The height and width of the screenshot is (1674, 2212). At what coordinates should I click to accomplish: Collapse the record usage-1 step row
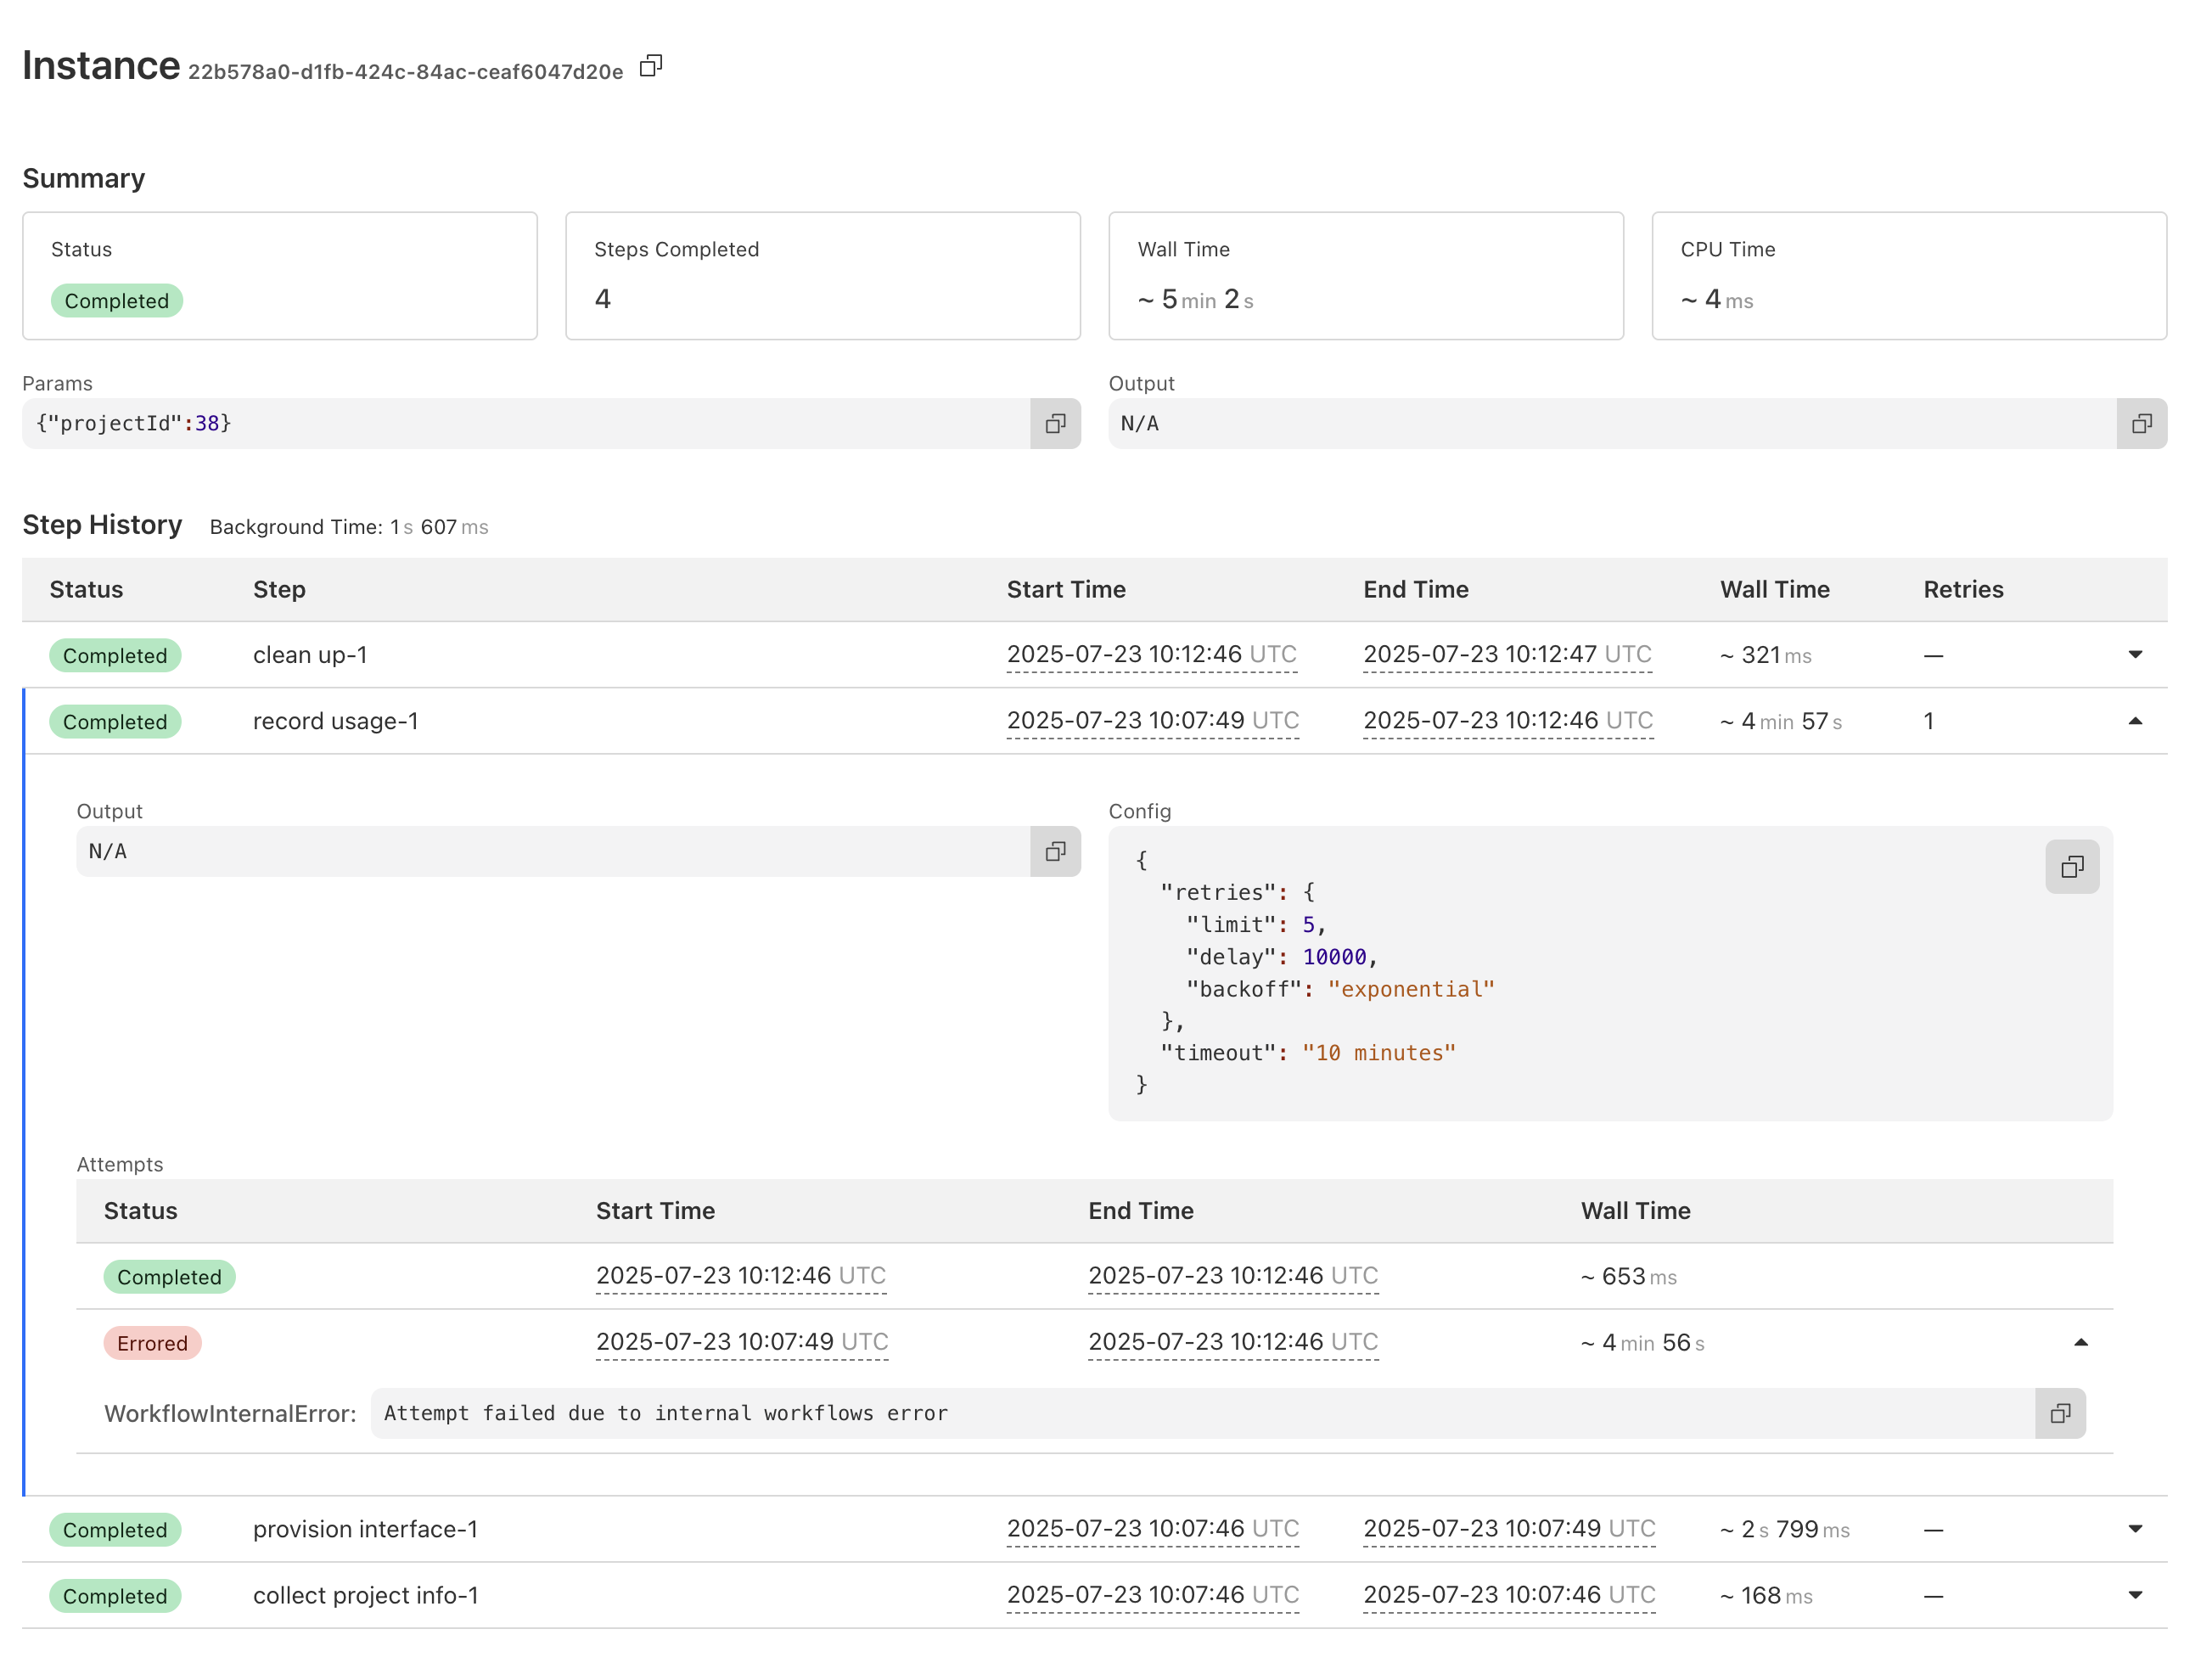(x=2134, y=721)
